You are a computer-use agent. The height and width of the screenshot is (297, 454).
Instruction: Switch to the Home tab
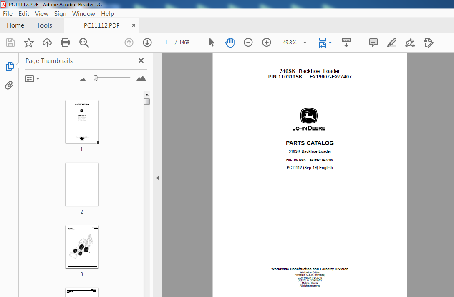[x=15, y=25]
